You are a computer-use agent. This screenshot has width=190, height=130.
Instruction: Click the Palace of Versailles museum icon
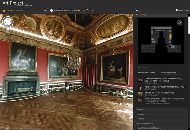click(4, 10)
